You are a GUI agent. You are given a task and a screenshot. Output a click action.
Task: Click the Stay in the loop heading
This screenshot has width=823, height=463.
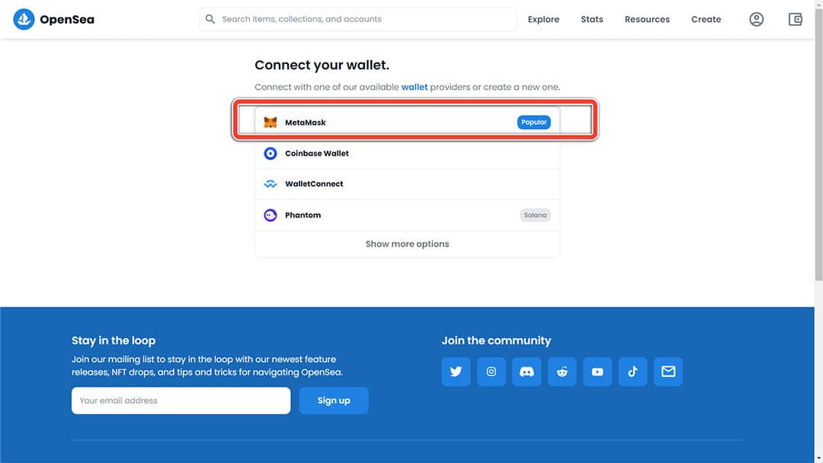114,341
